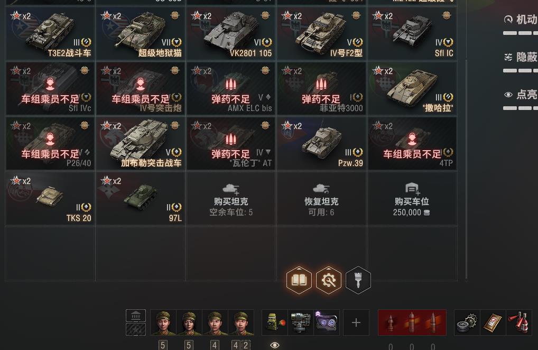Viewport: 538px width, 350px height.
Task: Select the 超级地狱猫 tank tile
Action: coord(141,34)
